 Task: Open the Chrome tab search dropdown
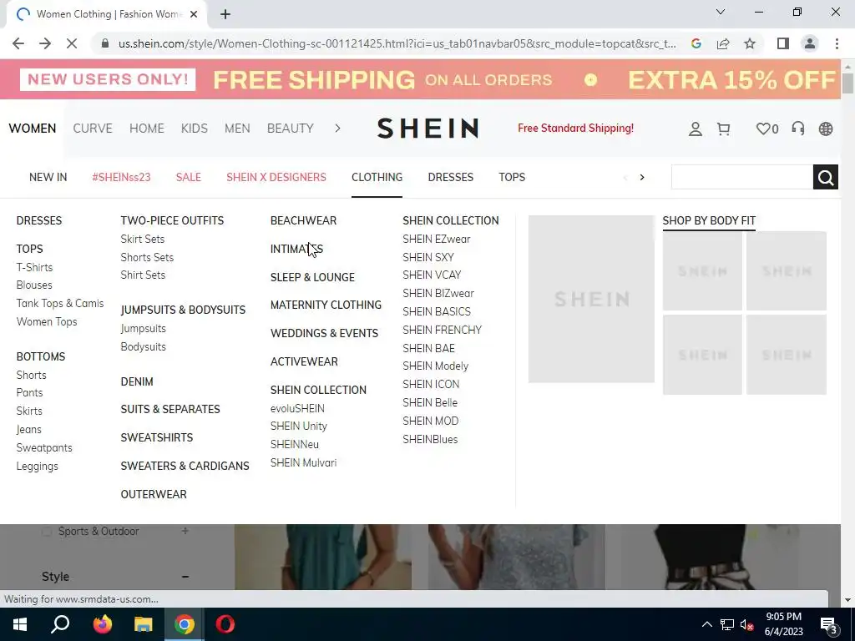tap(721, 12)
